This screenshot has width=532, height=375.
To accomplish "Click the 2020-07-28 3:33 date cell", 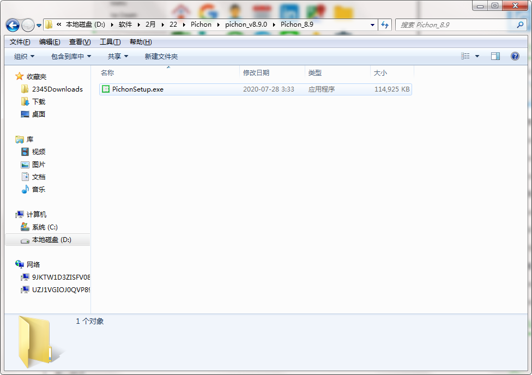I will 268,89.
